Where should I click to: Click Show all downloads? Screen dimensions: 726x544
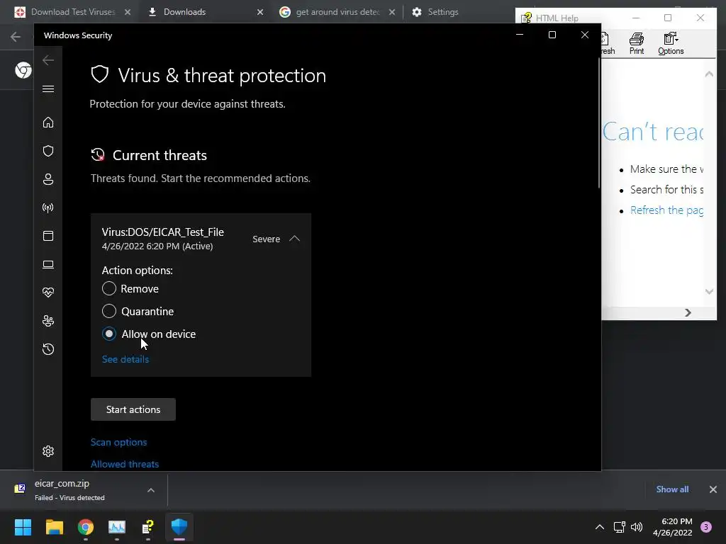(672, 489)
